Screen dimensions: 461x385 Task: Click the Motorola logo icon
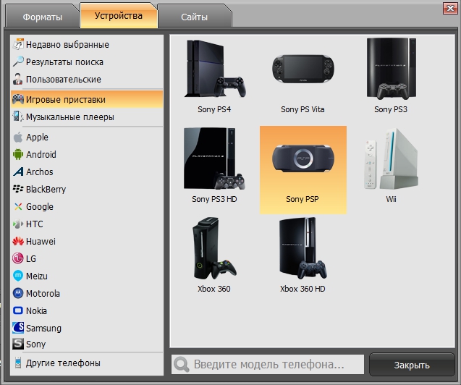click(18, 293)
